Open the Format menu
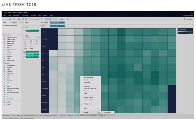The width and height of the screenshot is (196, 120). (45, 16)
